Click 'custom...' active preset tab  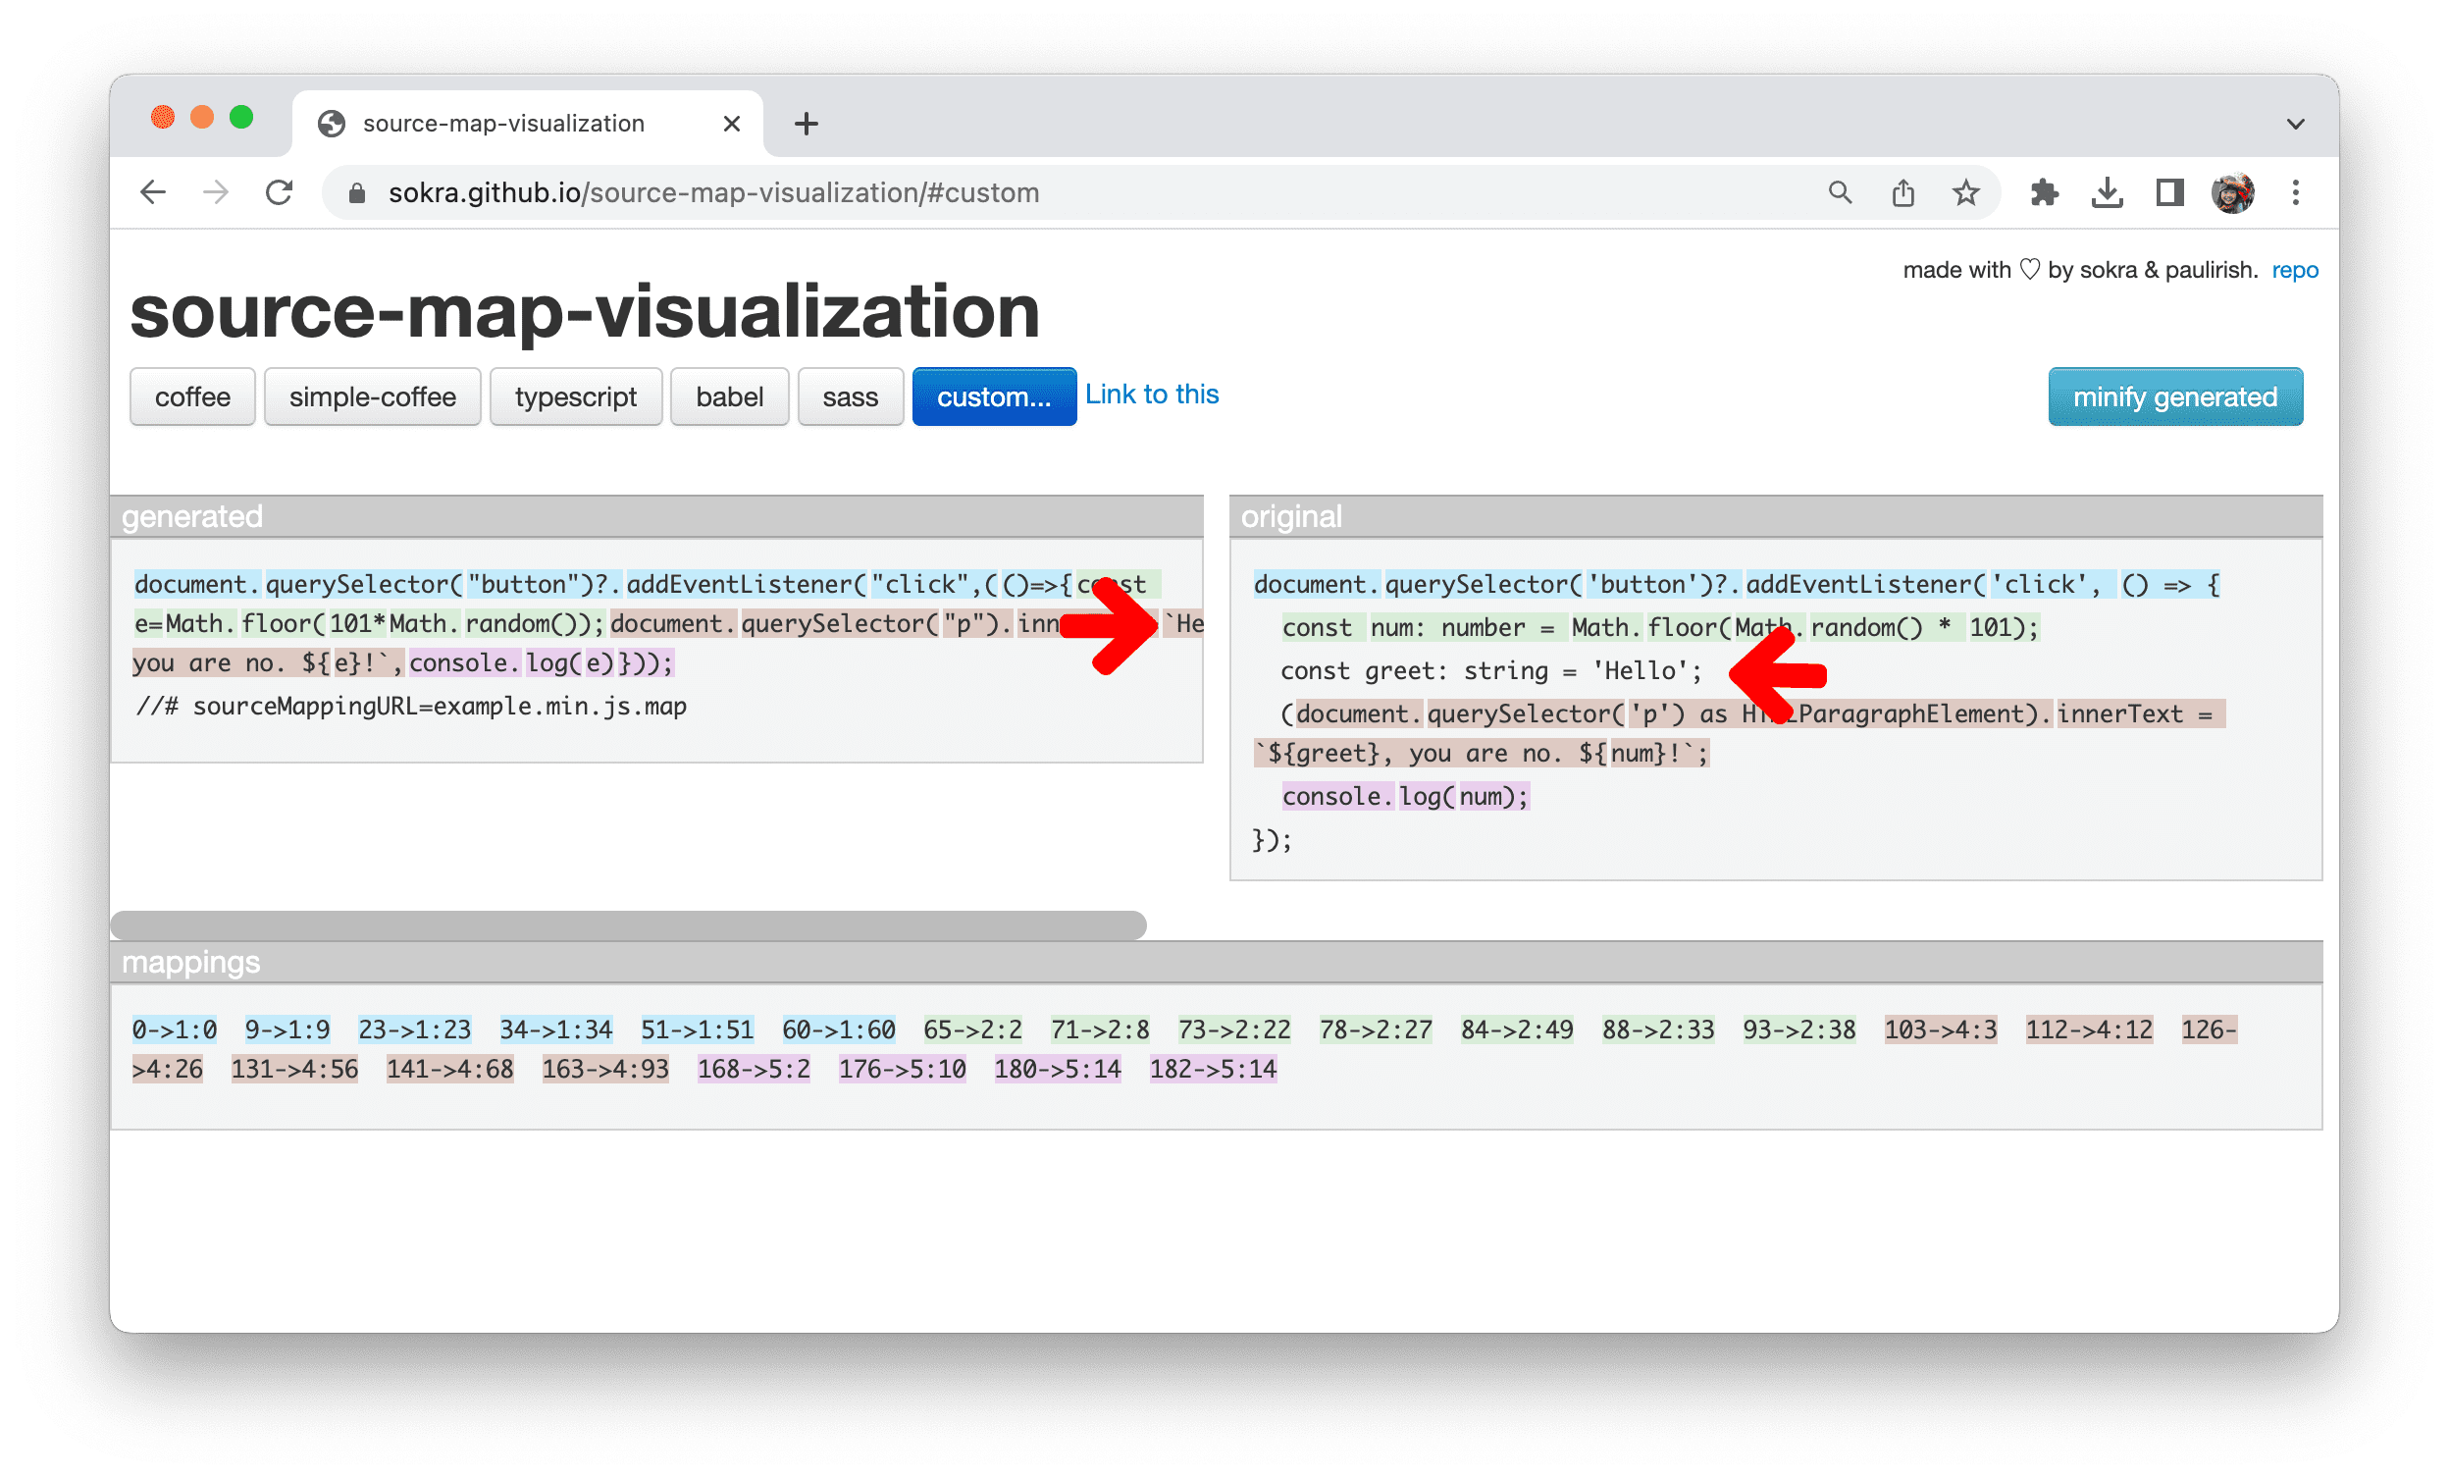987,396
